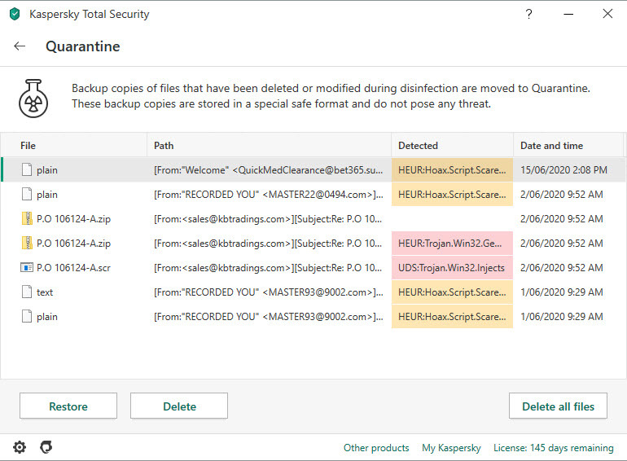Click the quarantine flask icon

pyautogui.click(x=33, y=99)
